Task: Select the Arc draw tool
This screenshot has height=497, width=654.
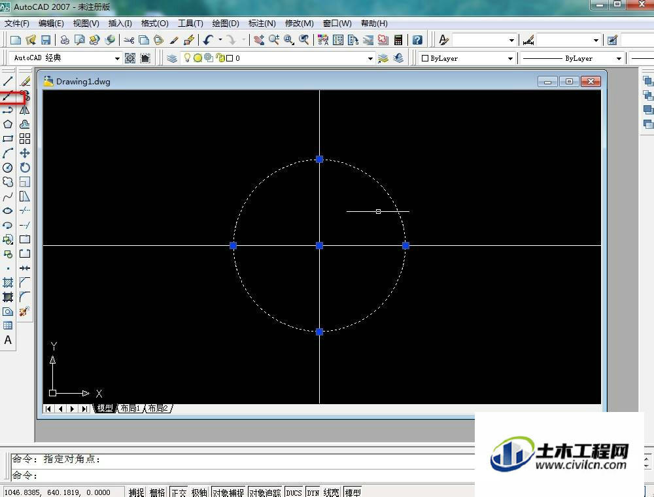Action: pos(7,153)
